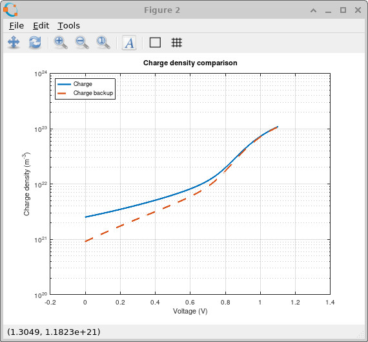Toggle the axes visibility square icon
Screen dimensions: 368x342
click(155, 43)
